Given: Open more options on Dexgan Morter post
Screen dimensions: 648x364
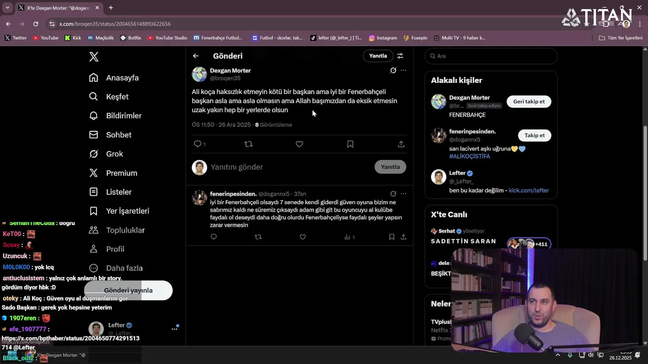Looking at the screenshot, I should point(403,71).
